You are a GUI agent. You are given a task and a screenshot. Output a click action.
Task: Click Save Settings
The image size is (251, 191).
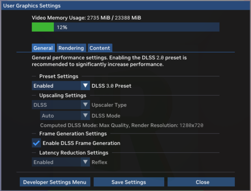(129, 182)
